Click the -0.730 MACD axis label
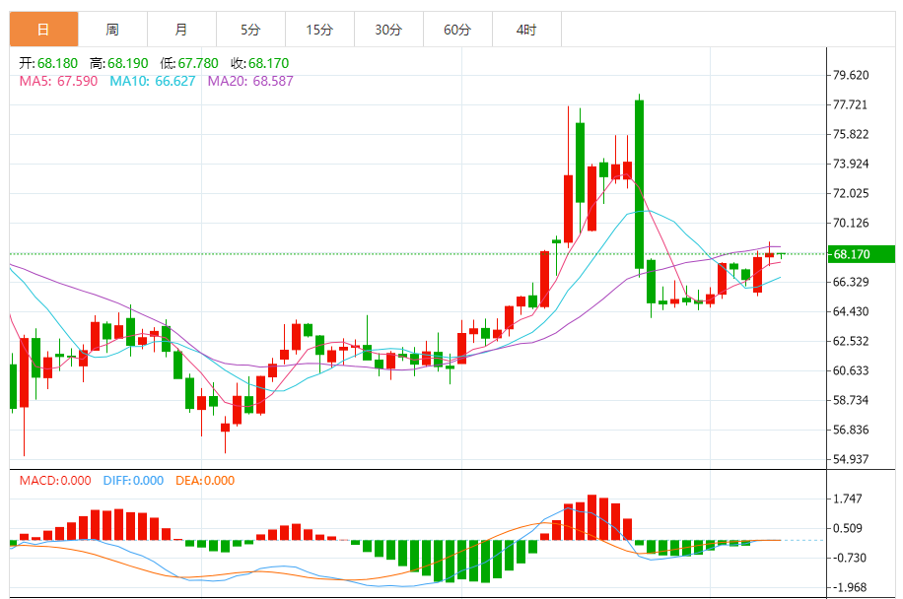The image size is (903, 599). [848, 559]
